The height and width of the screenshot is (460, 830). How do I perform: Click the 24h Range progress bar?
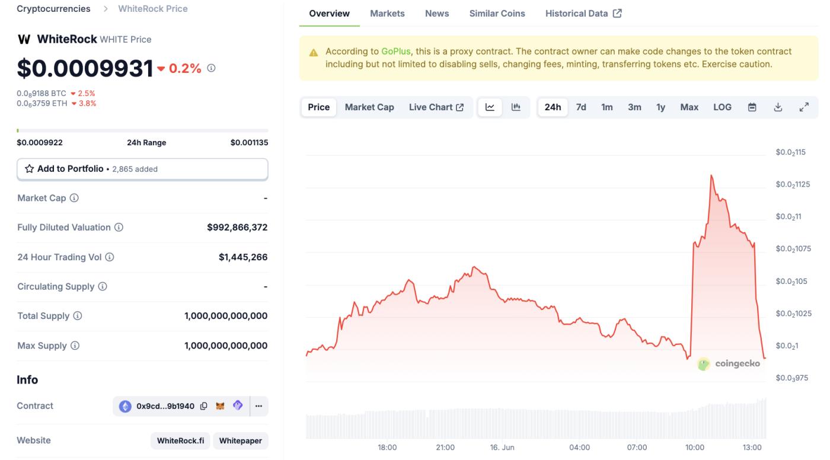[142, 129]
